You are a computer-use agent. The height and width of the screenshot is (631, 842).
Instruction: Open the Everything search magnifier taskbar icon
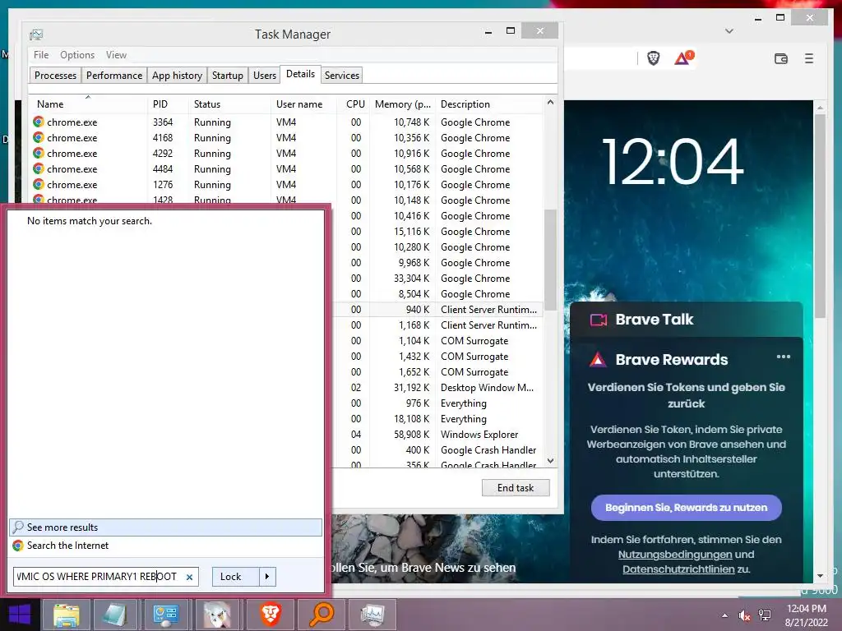(322, 615)
